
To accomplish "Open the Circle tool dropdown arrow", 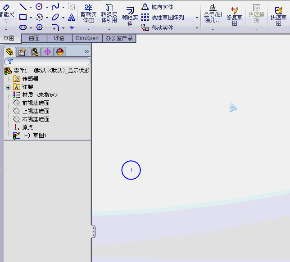I will (x=47, y=7).
